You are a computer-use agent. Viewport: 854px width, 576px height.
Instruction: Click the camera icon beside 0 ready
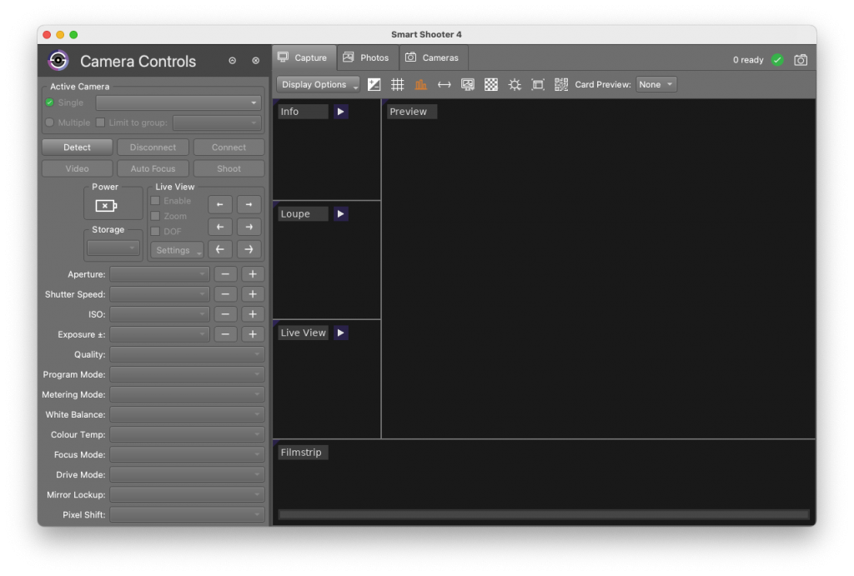(x=801, y=60)
